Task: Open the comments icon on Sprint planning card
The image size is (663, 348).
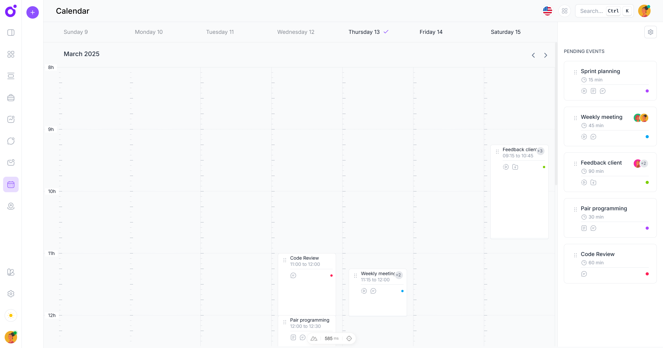Action: coord(603,91)
